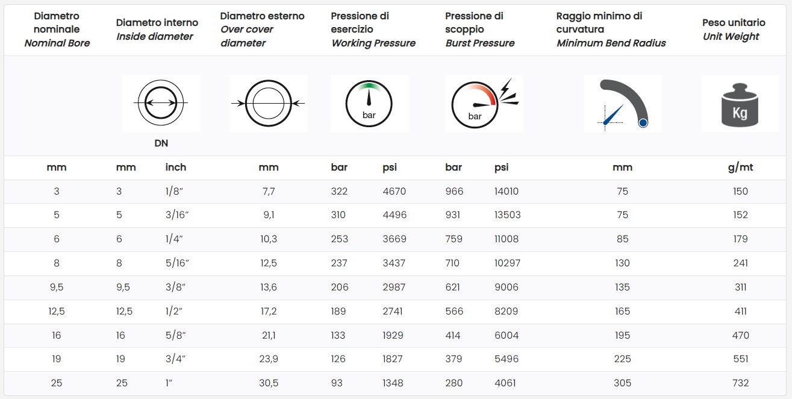
Task: Click the over cover diameter circle icon
Action: [x=268, y=104]
